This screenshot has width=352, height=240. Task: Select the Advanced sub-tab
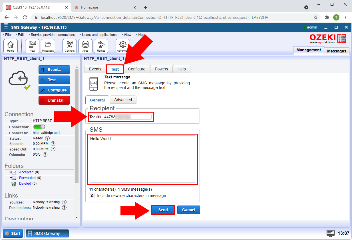pyautogui.click(x=123, y=100)
